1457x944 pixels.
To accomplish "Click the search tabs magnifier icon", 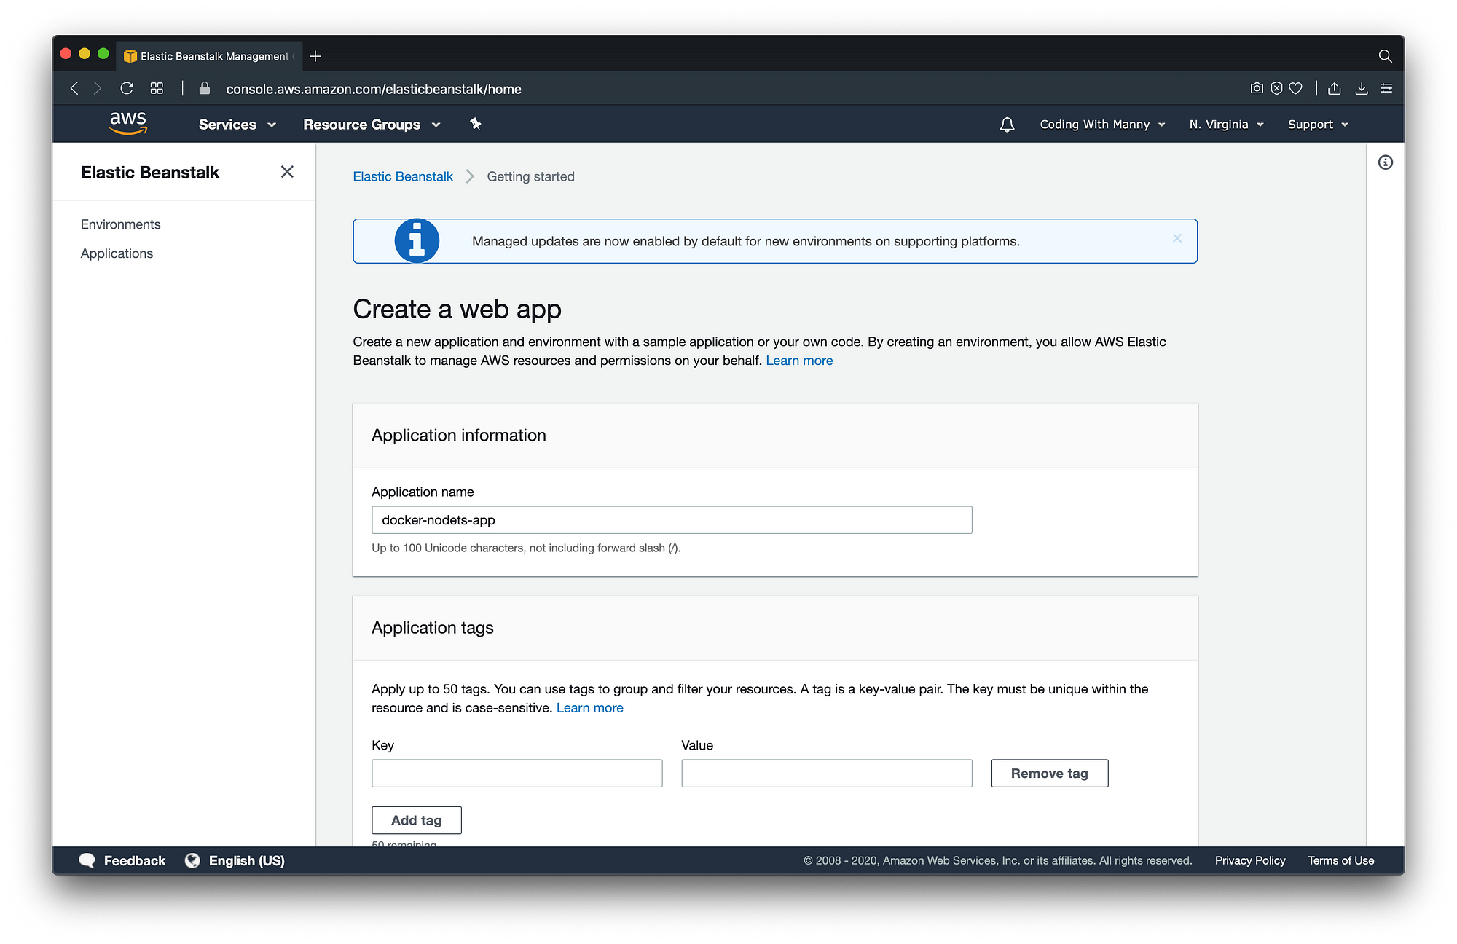I will pos(1385,56).
